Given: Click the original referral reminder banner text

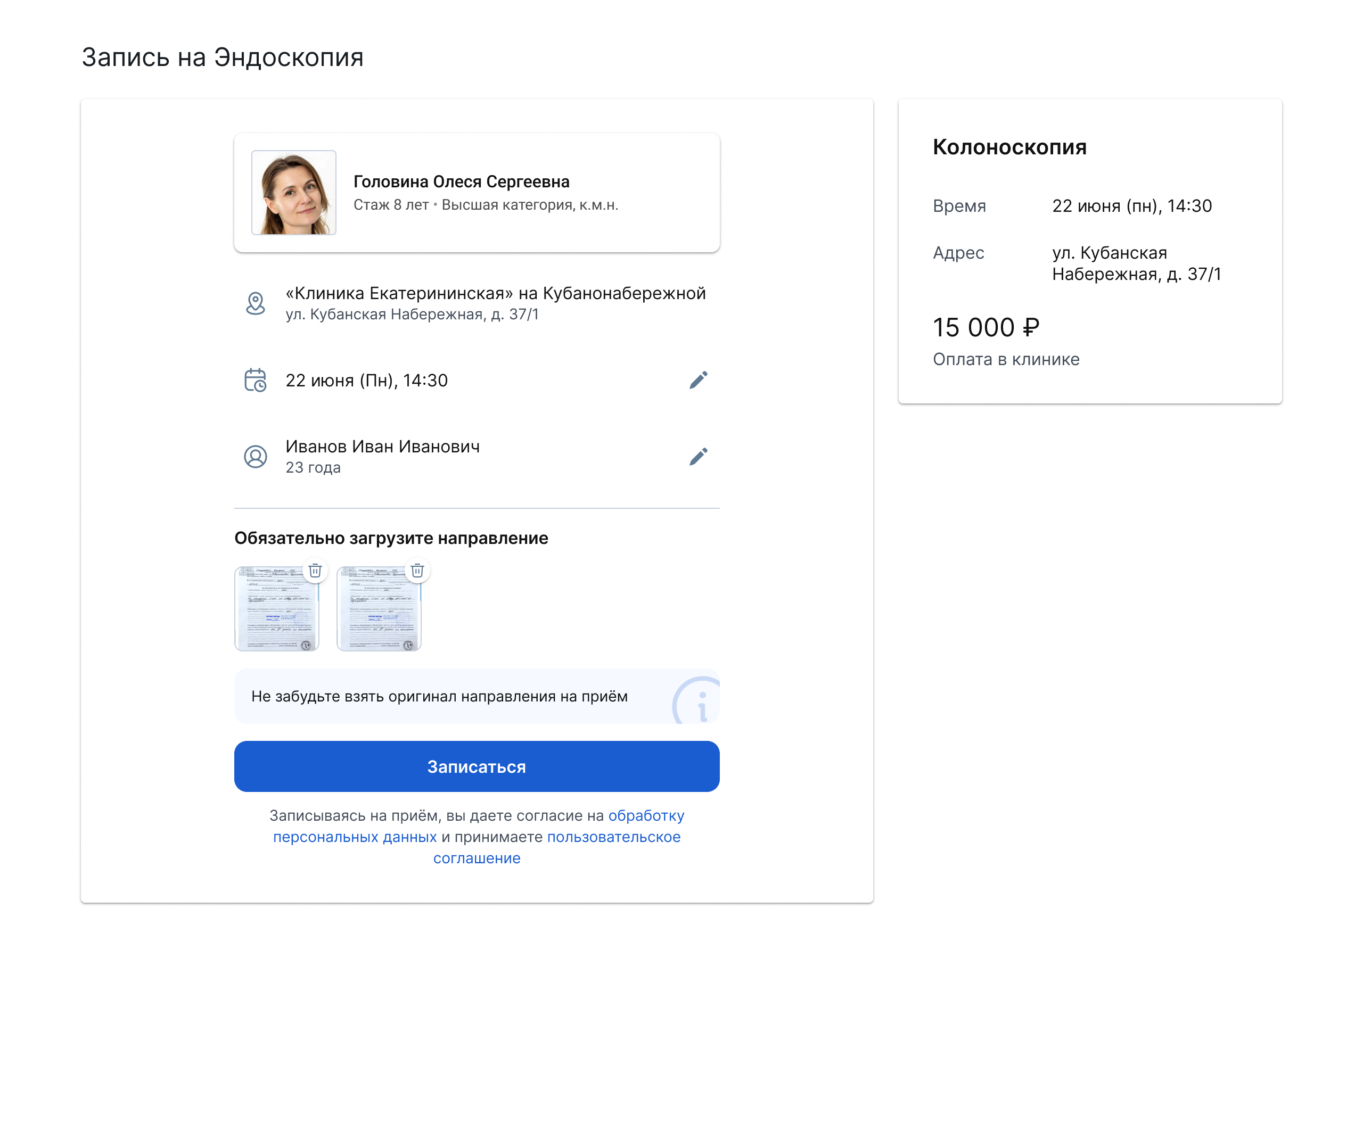Looking at the screenshot, I should [439, 697].
